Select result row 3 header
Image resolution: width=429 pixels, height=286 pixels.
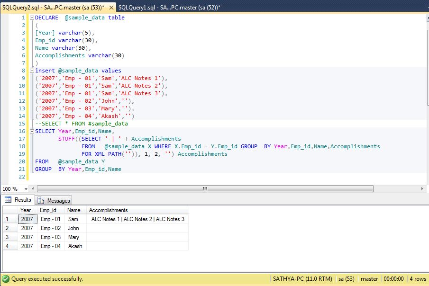[x=10, y=237]
